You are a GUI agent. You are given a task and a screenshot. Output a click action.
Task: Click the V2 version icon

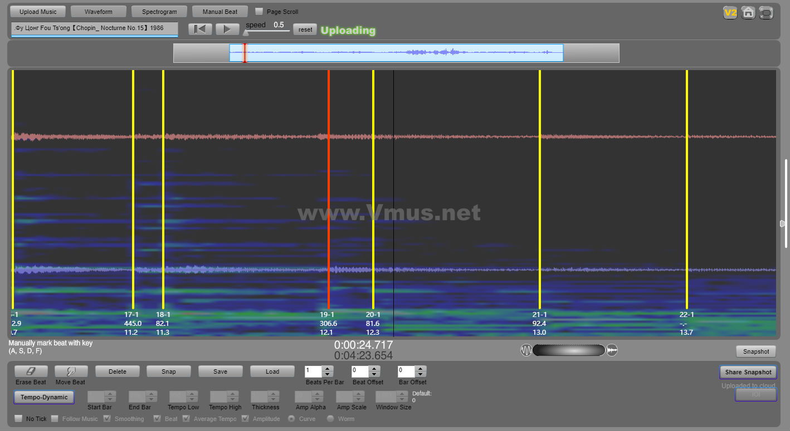730,12
